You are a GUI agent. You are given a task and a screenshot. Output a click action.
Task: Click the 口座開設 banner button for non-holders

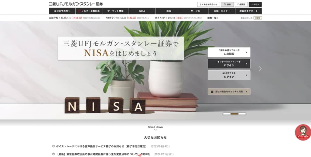click(x=229, y=52)
